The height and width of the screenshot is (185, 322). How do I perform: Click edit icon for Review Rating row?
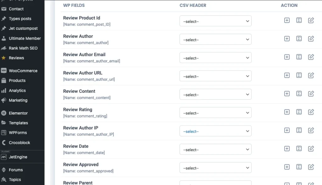311,112
